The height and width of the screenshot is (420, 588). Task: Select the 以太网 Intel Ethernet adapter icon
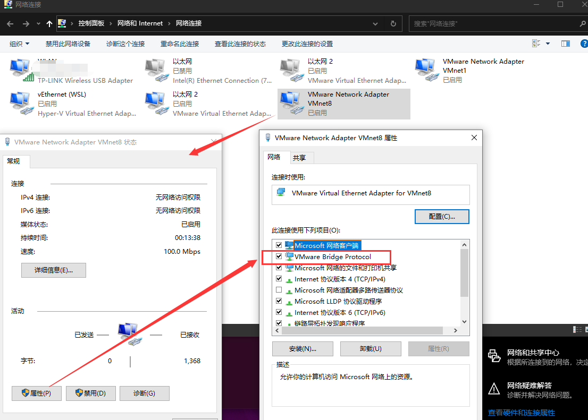click(157, 70)
